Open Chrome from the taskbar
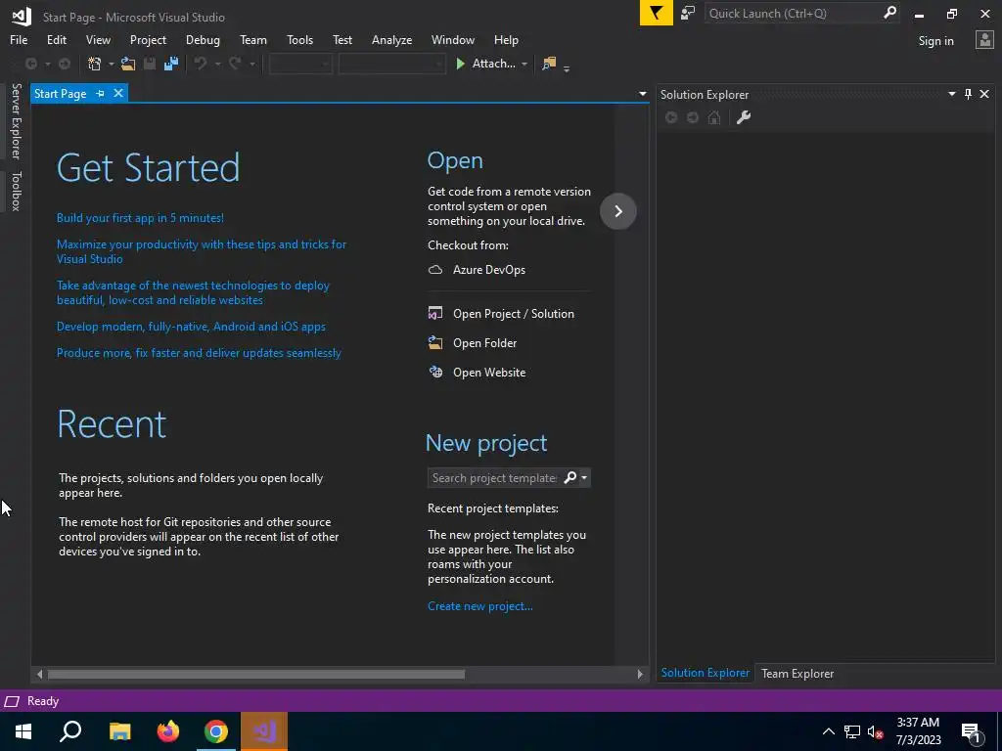The height and width of the screenshot is (751, 1002). 216,731
